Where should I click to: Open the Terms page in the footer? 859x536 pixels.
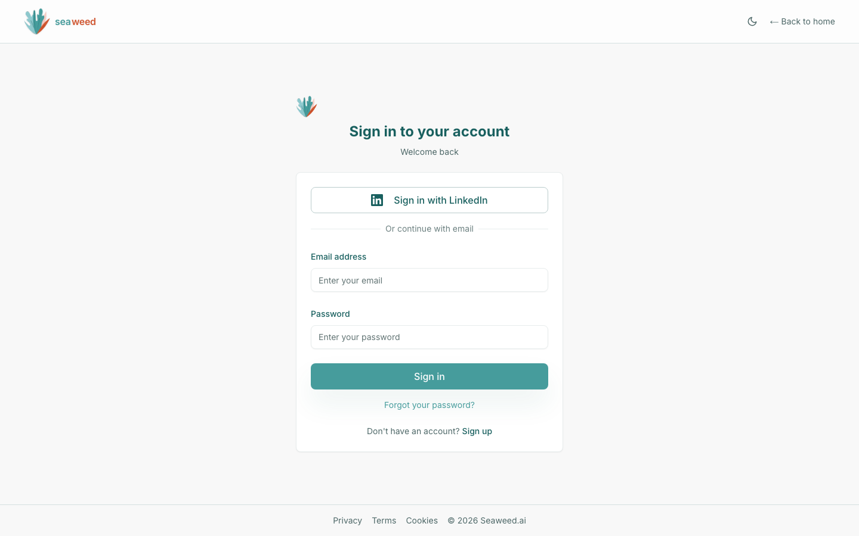[x=384, y=520]
